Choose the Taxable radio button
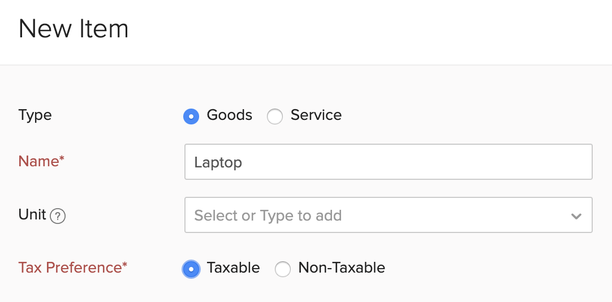612x302 pixels. [191, 269]
